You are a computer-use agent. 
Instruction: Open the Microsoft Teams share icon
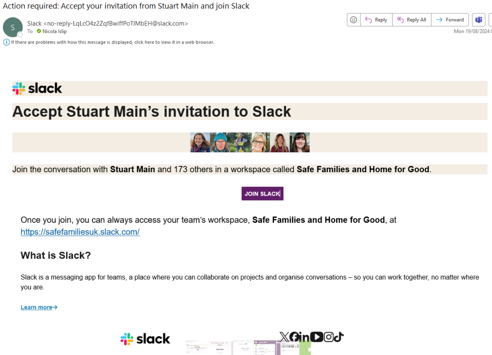click(x=479, y=20)
